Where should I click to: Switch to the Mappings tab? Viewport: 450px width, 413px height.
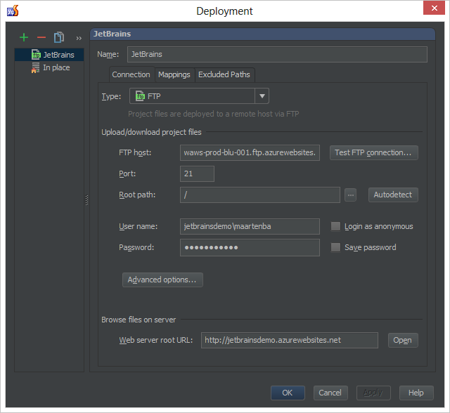coord(174,75)
